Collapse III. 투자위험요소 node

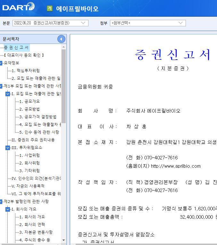click(x=8, y=148)
